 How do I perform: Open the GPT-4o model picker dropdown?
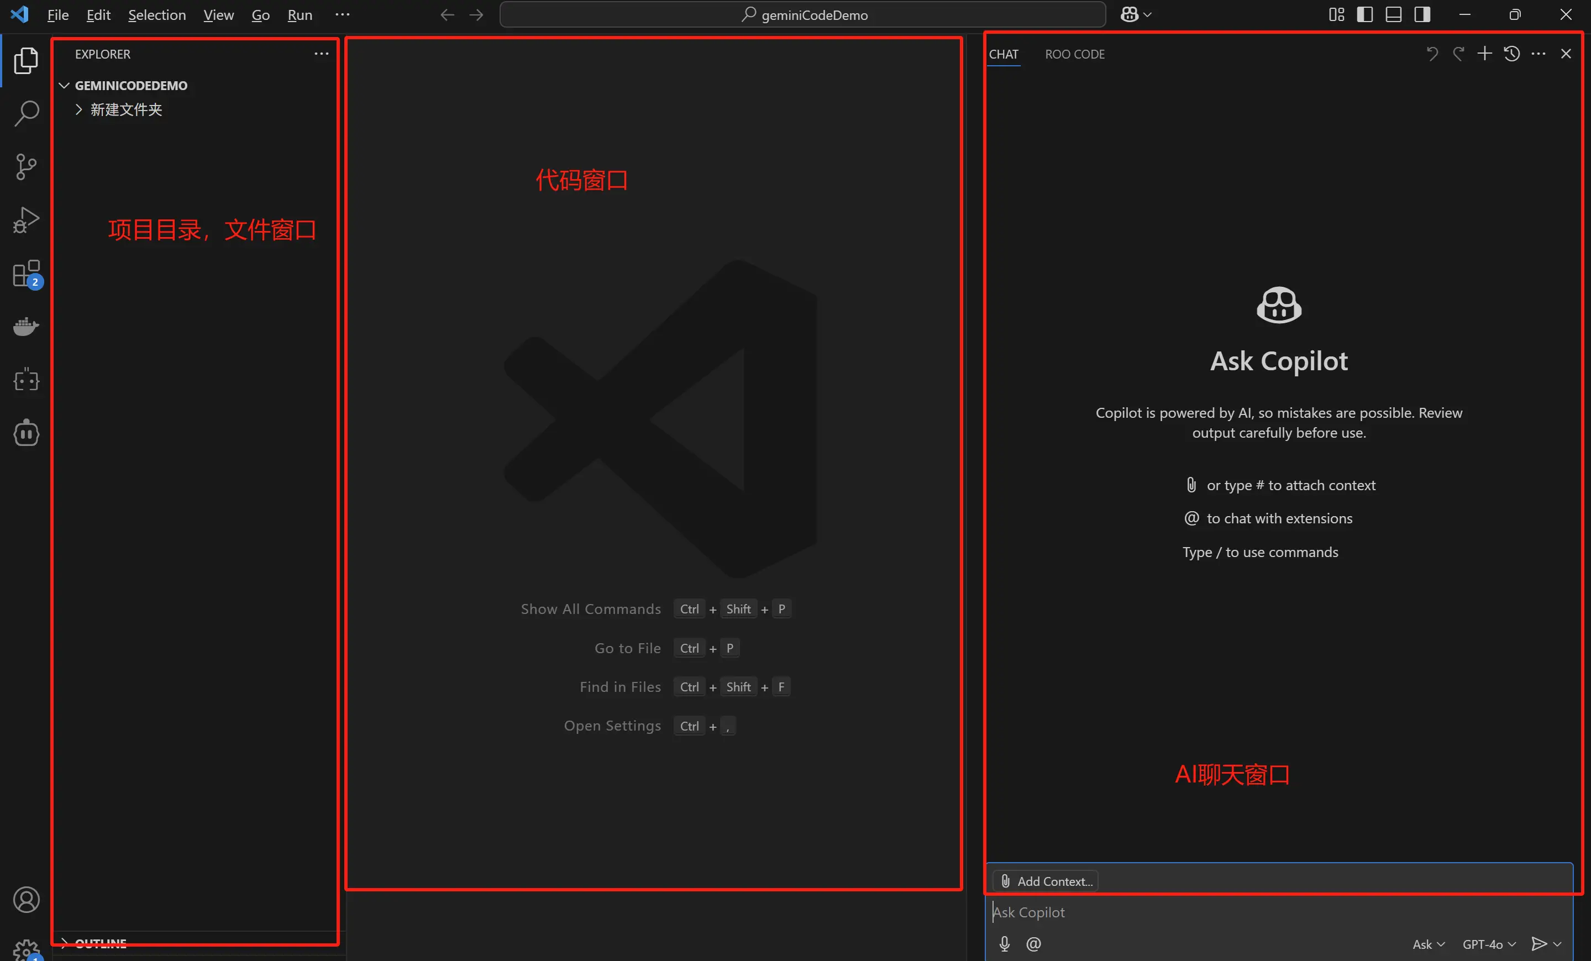(1489, 943)
